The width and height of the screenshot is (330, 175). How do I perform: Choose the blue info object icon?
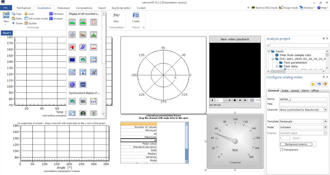pyautogui.click(x=72, y=84)
